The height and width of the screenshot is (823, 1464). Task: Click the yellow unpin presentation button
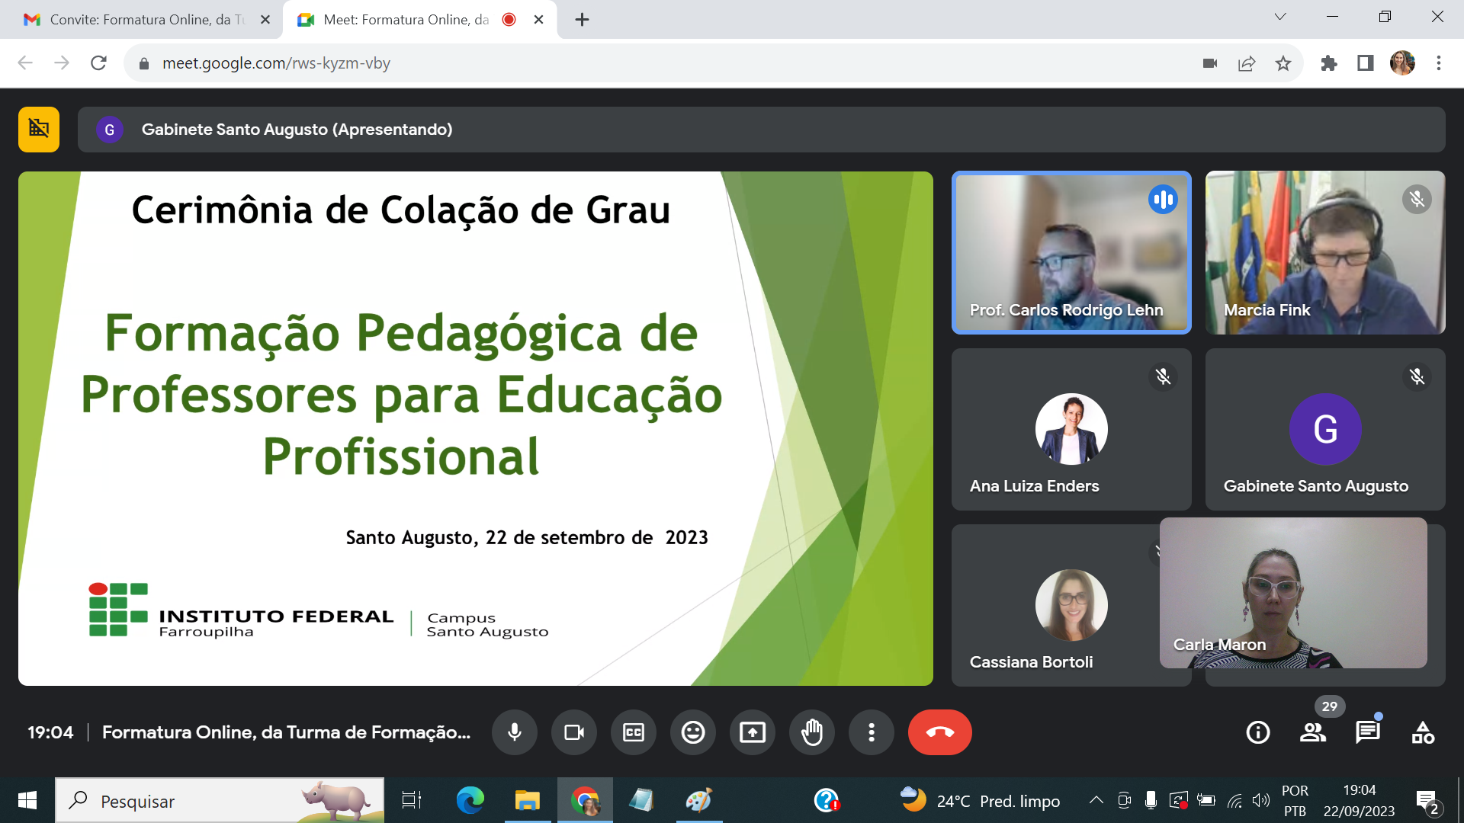point(39,130)
